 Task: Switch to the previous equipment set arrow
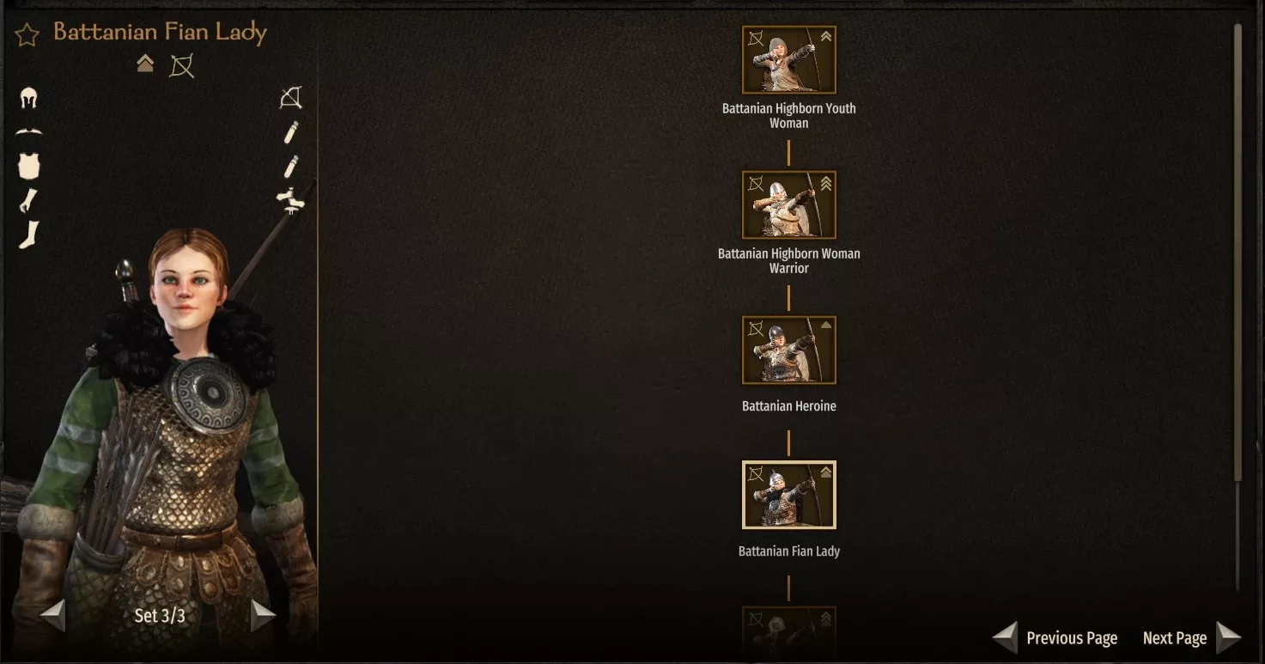[52, 615]
